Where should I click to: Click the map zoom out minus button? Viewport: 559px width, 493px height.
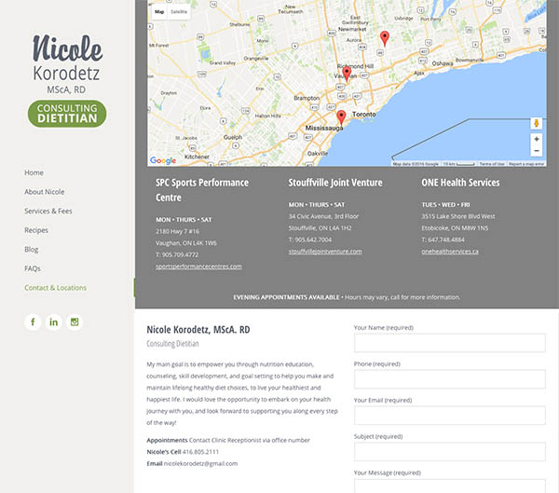[537, 150]
